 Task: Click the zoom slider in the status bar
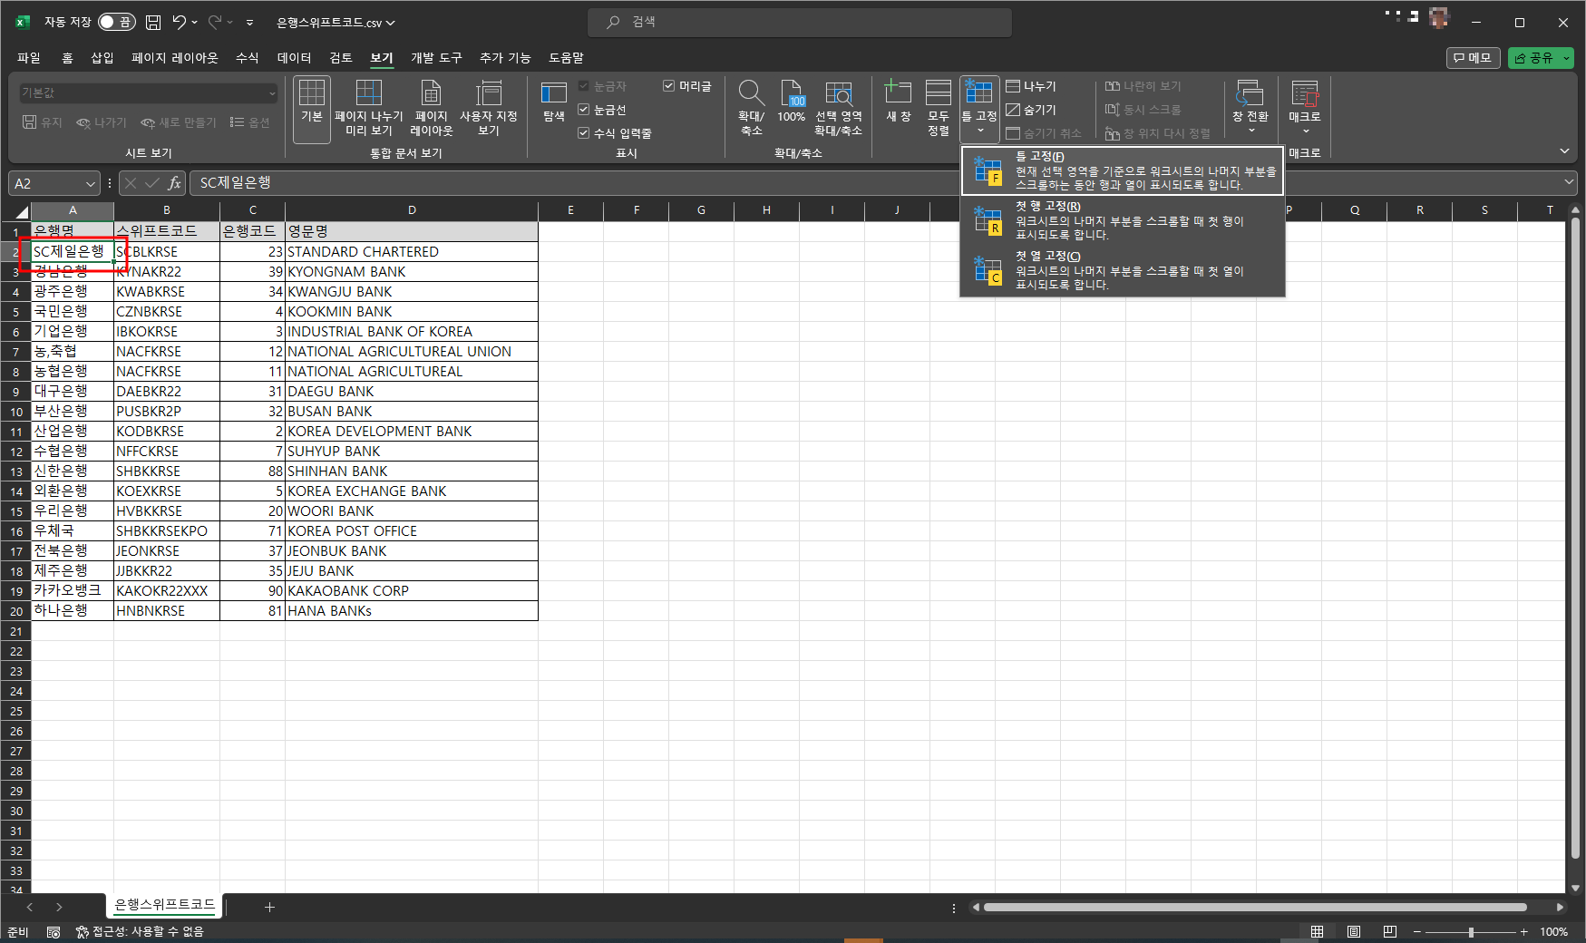(x=1470, y=932)
